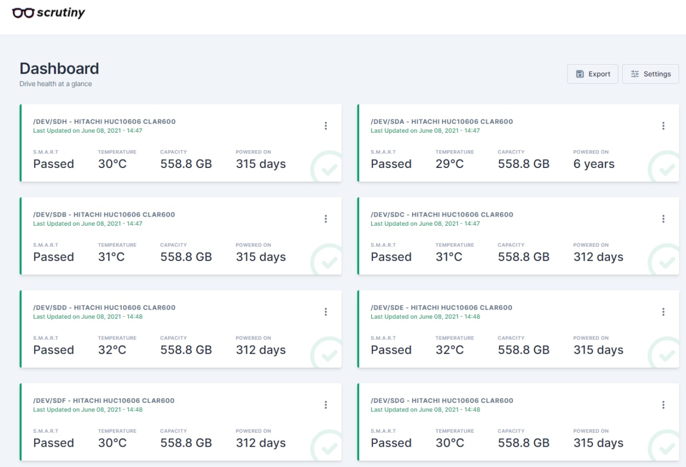
Task: Click the 312 days value on SDD card
Action: pyautogui.click(x=261, y=350)
